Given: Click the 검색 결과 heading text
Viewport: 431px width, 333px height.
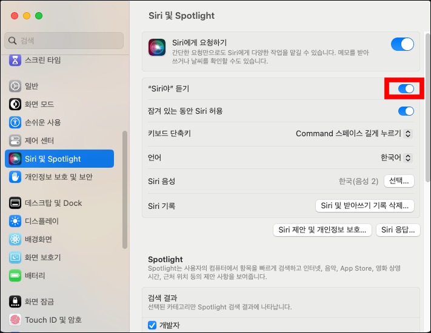Looking at the screenshot, I should (x=162, y=298).
